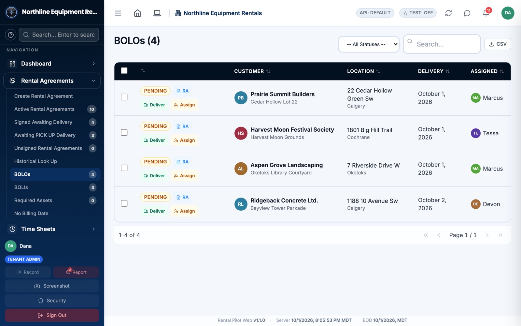Export the list with CSV button
521x326 pixels.
click(x=498, y=44)
